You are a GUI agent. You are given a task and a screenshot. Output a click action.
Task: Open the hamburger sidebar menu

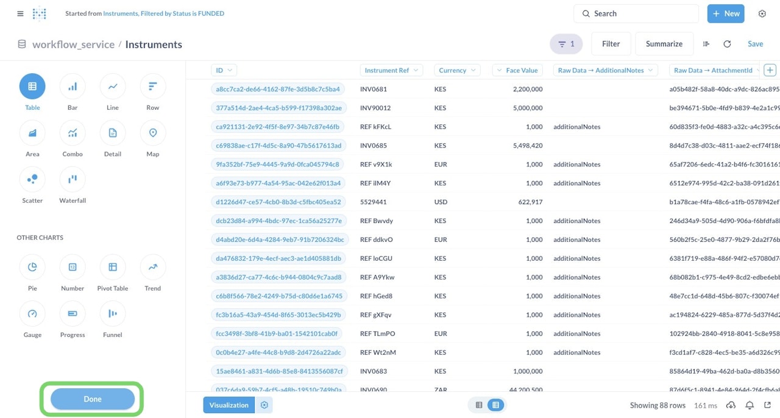tap(20, 13)
